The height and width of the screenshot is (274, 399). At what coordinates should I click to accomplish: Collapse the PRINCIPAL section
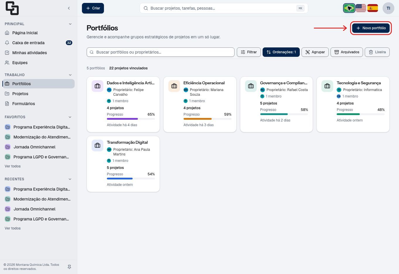(70, 24)
